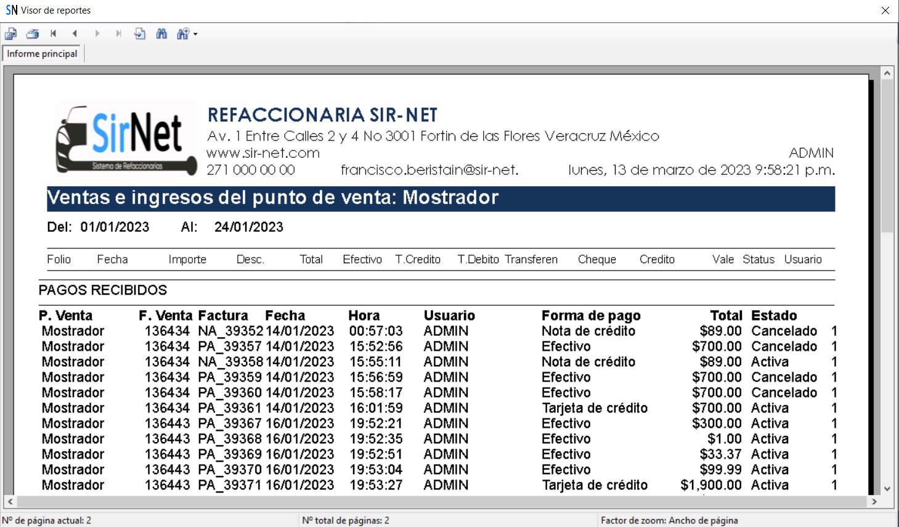The width and height of the screenshot is (899, 527).
Task: Jump to the last report page
Action: point(118,34)
